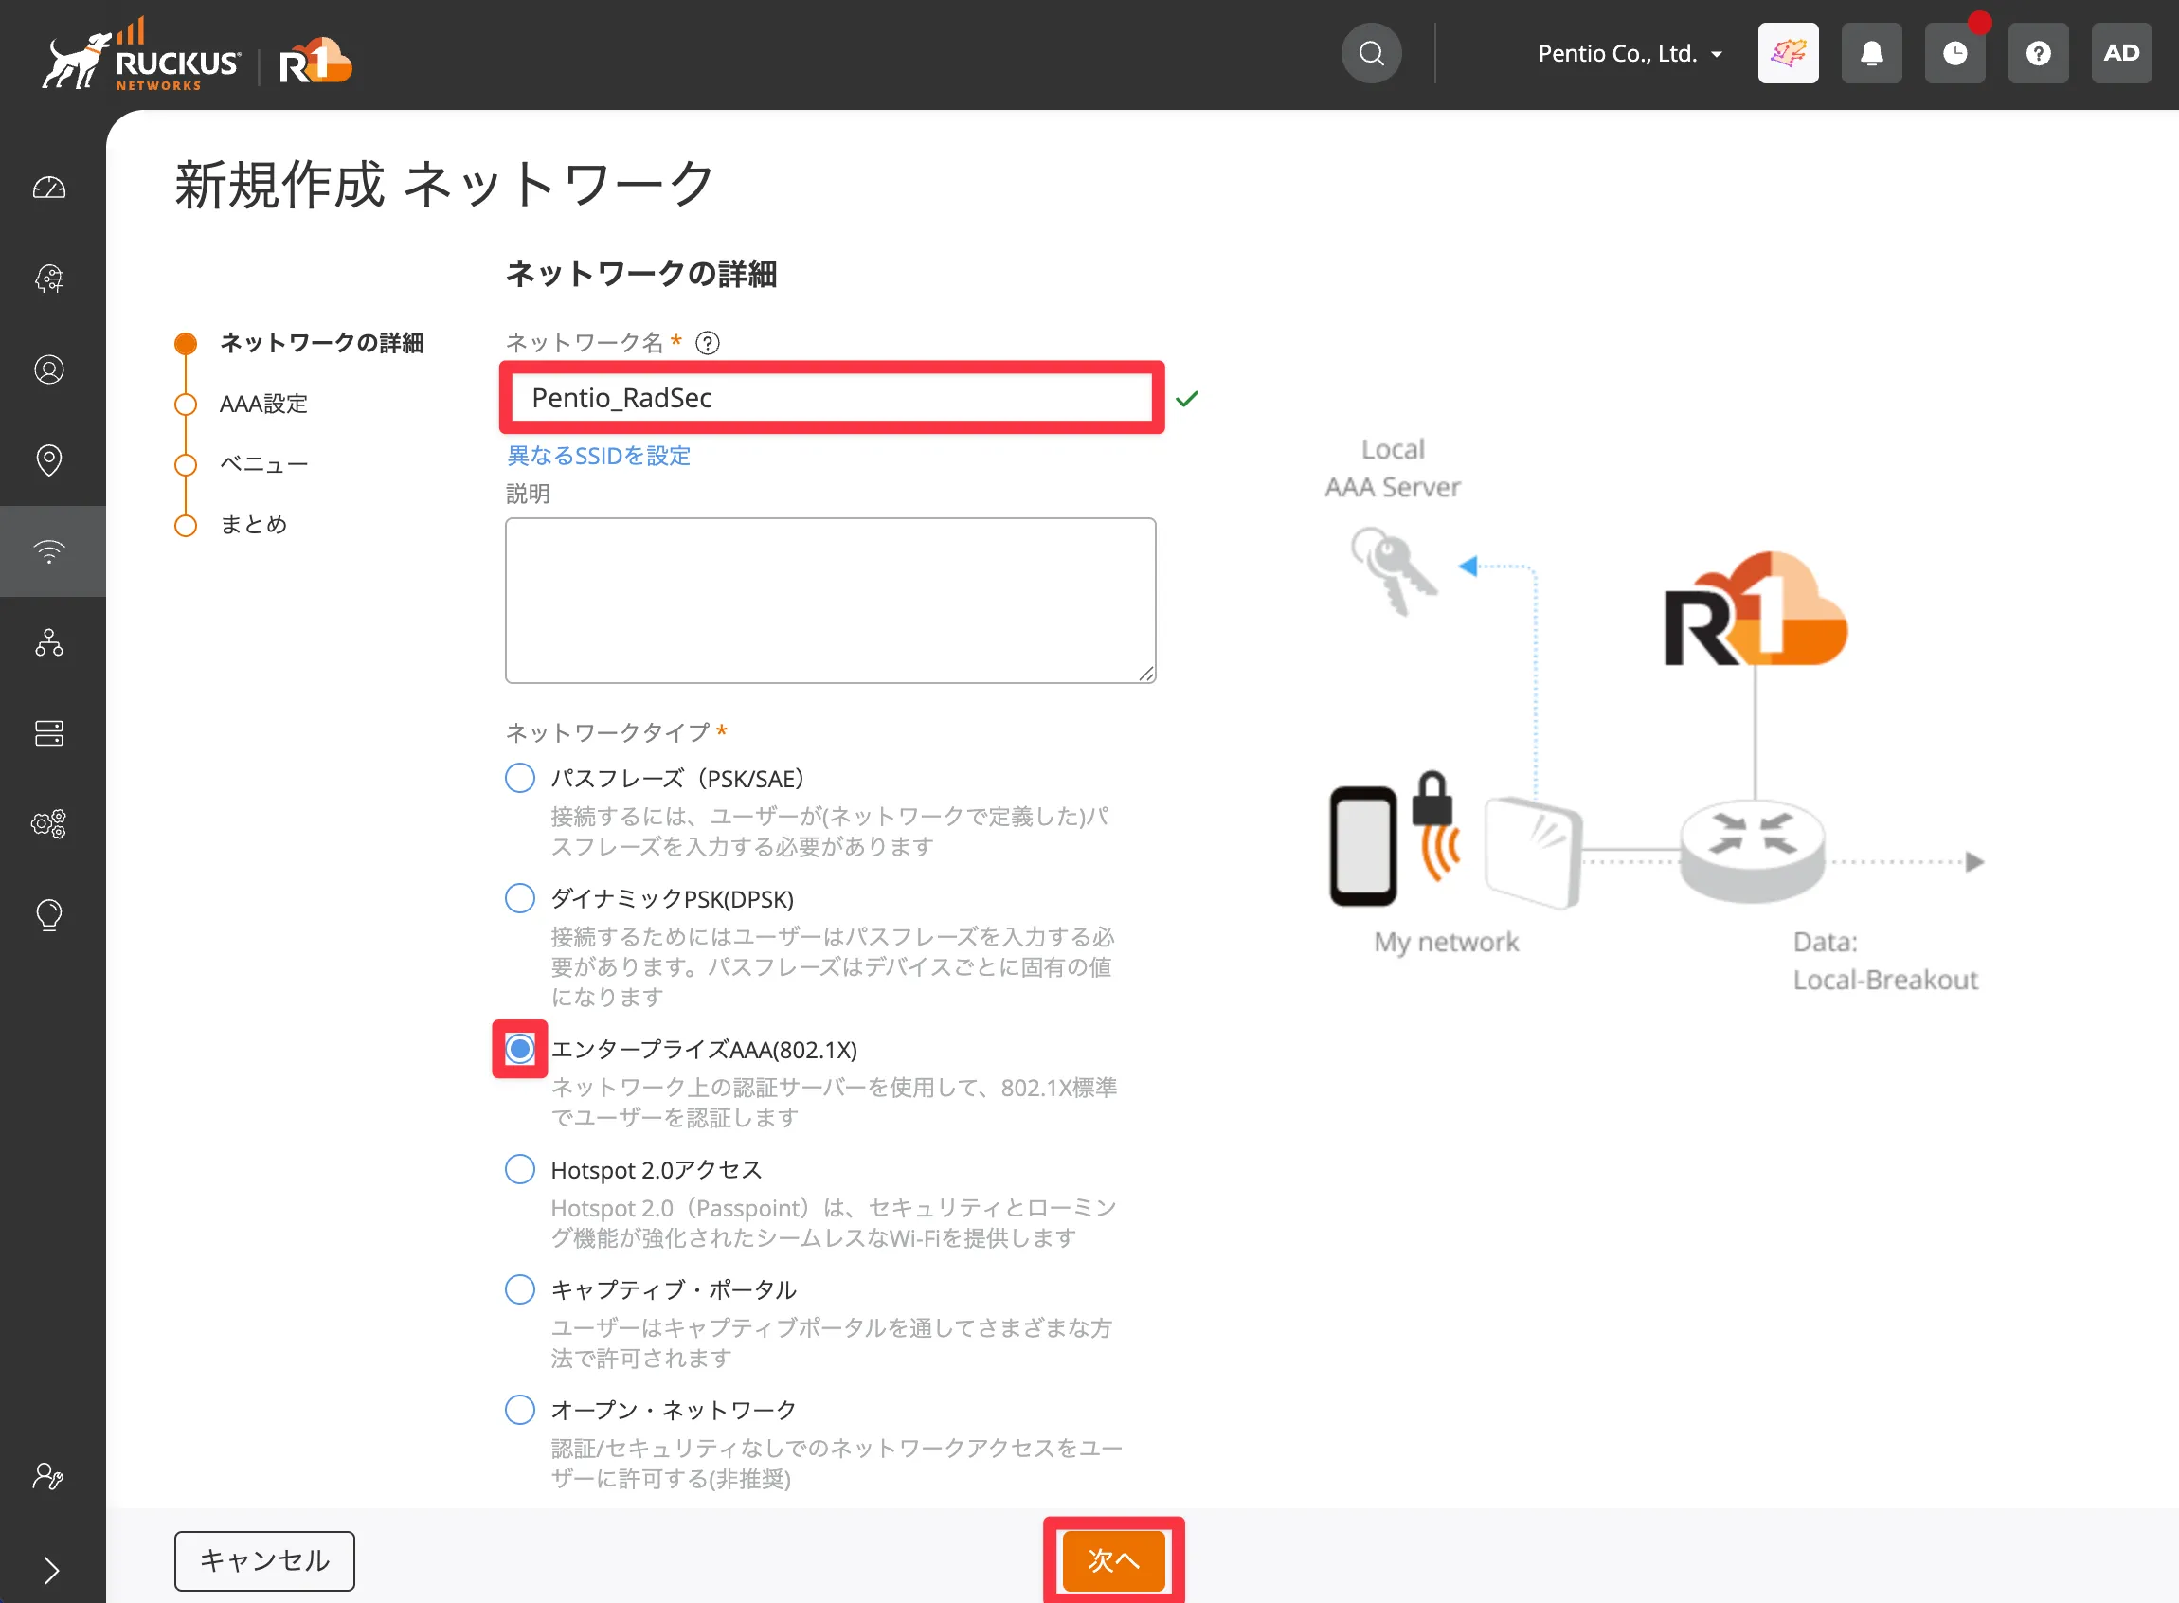Viewport: 2179px width, 1603px height.
Task: Go to ベニュー wizard step
Action: point(264,464)
